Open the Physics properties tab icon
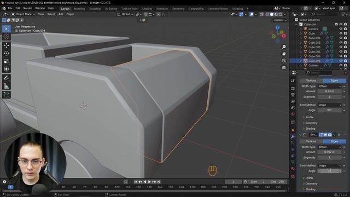Viewport: 350px width, 197px height. pos(293,149)
